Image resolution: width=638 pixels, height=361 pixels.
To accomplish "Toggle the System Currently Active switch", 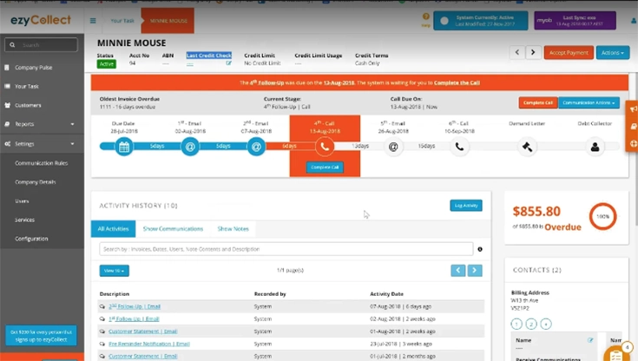I will (444, 21).
